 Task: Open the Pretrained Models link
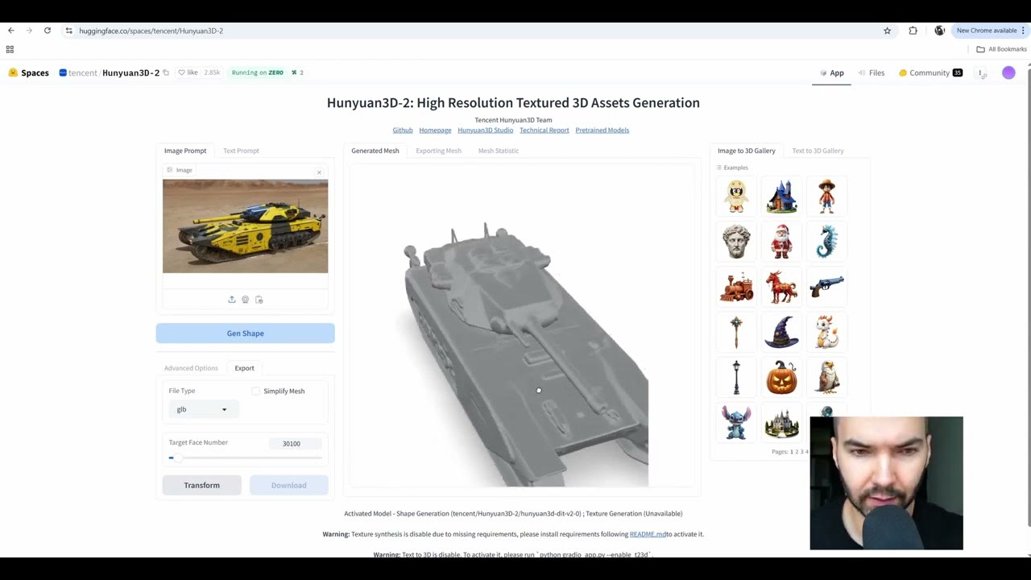tap(602, 130)
